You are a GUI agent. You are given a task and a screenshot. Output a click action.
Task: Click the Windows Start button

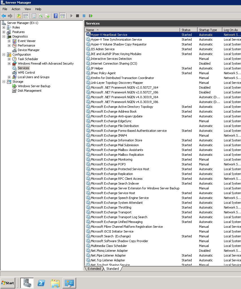tap(8, 283)
